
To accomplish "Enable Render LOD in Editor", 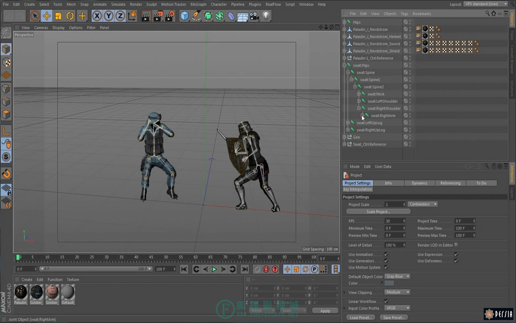I will [x=456, y=245].
